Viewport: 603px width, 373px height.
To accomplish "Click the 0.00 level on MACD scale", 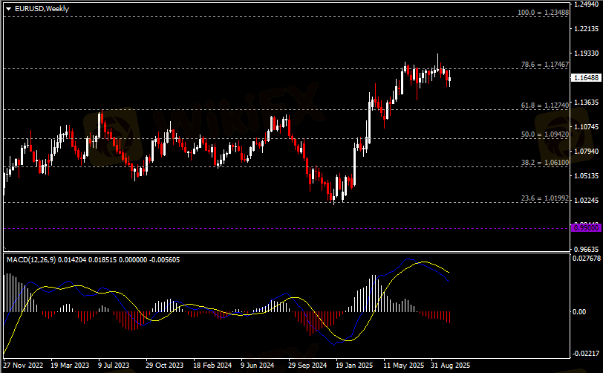I will [x=579, y=312].
